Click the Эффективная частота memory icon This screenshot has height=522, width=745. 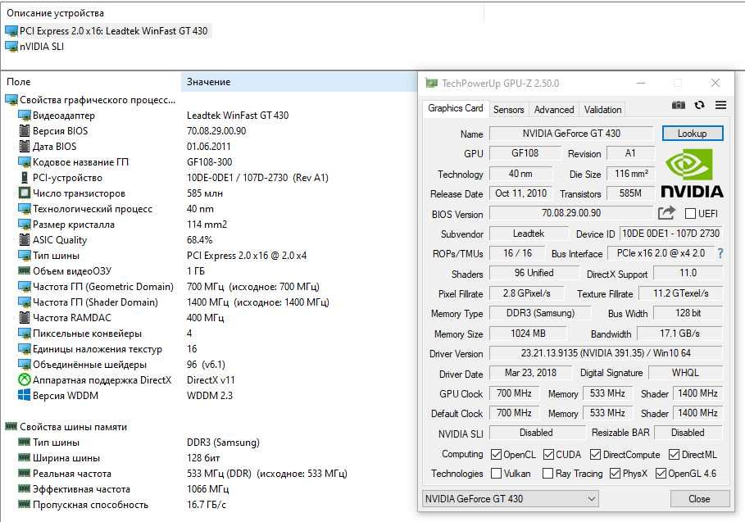(25, 488)
